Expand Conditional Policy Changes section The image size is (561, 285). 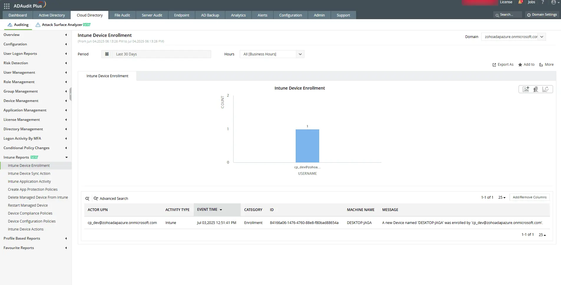click(35, 148)
